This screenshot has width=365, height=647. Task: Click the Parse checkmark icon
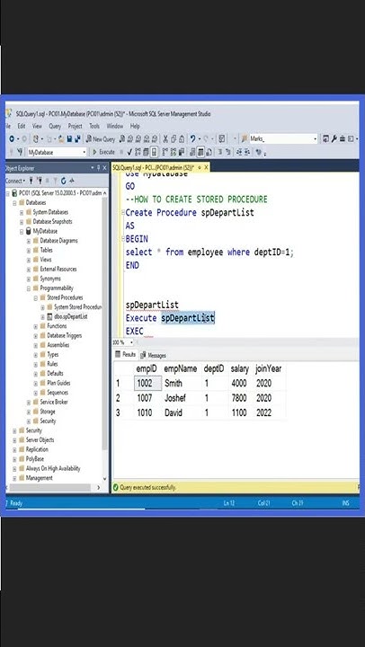tap(129, 152)
